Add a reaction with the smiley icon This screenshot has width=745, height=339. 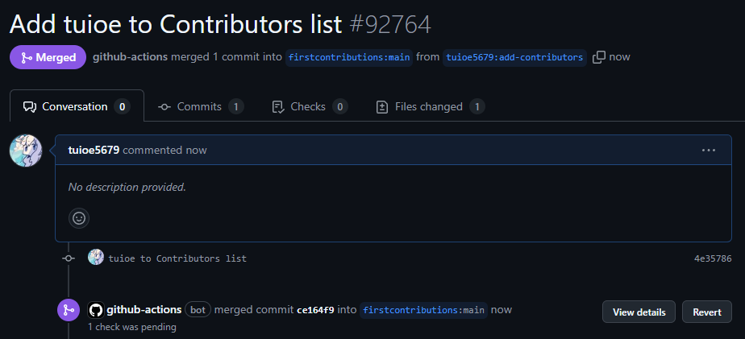click(x=79, y=218)
